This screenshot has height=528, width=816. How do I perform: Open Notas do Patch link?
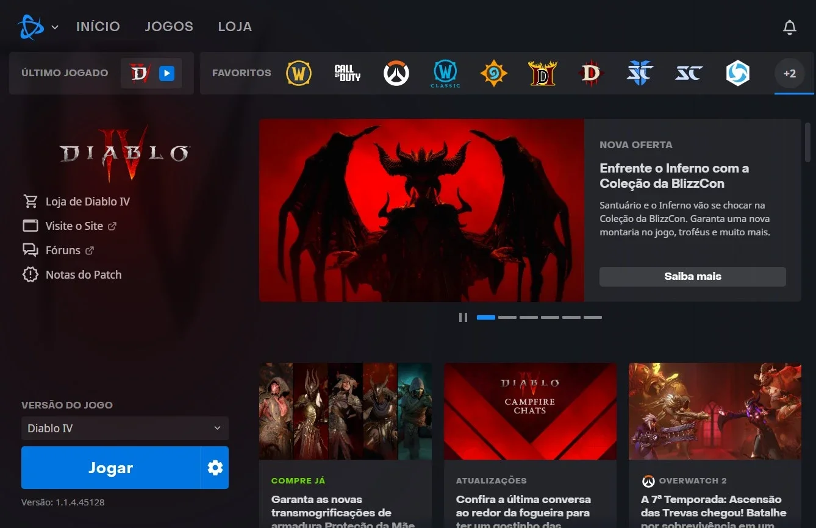[x=84, y=274]
